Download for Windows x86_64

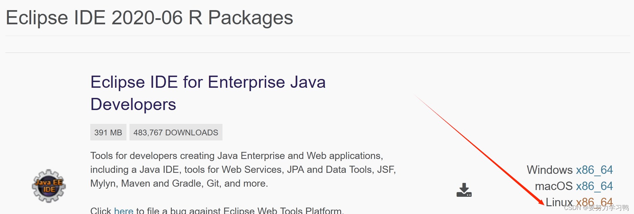(594, 170)
